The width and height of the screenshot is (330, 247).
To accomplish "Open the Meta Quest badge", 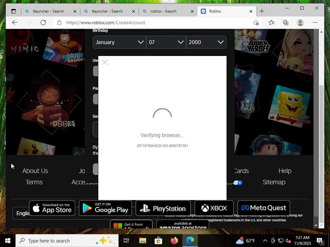I will tap(264, 208).
